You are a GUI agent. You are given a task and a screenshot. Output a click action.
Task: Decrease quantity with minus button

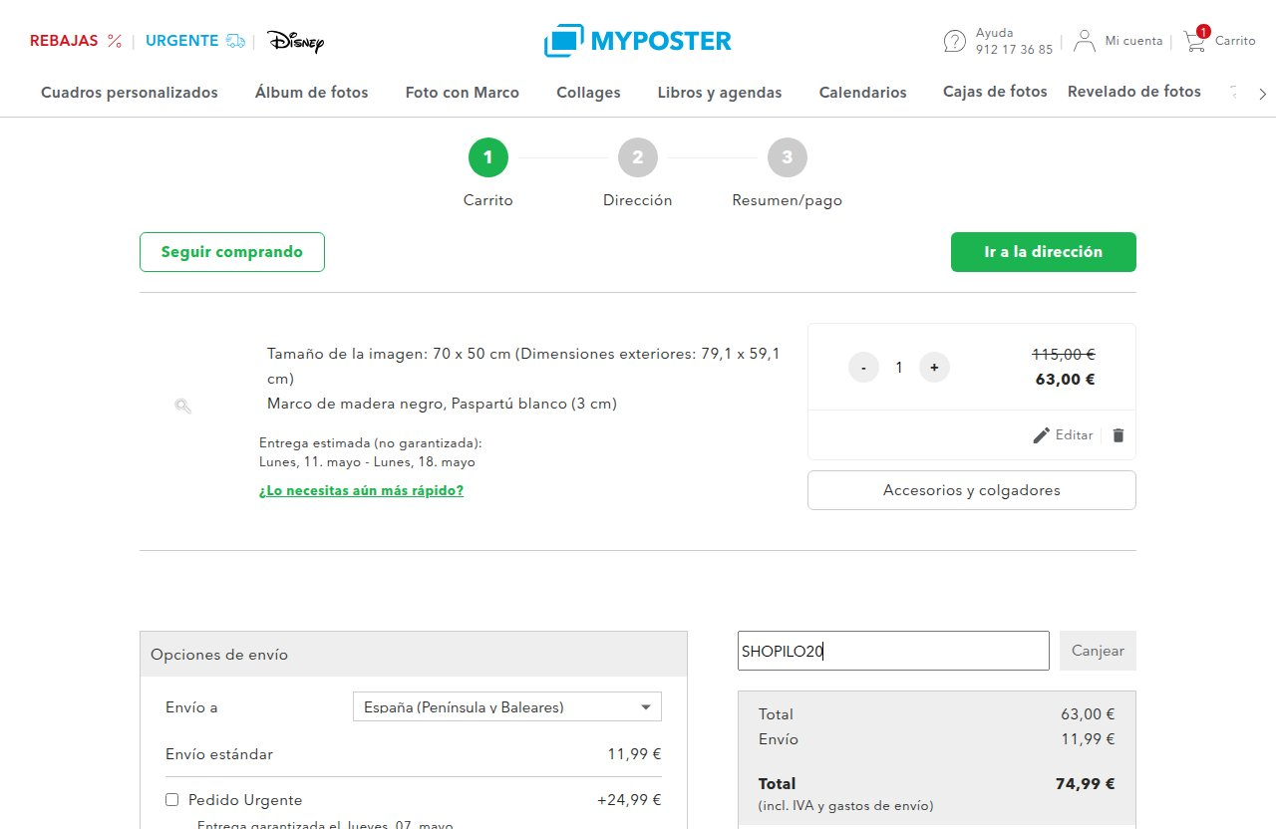click(x=863, y=367)
